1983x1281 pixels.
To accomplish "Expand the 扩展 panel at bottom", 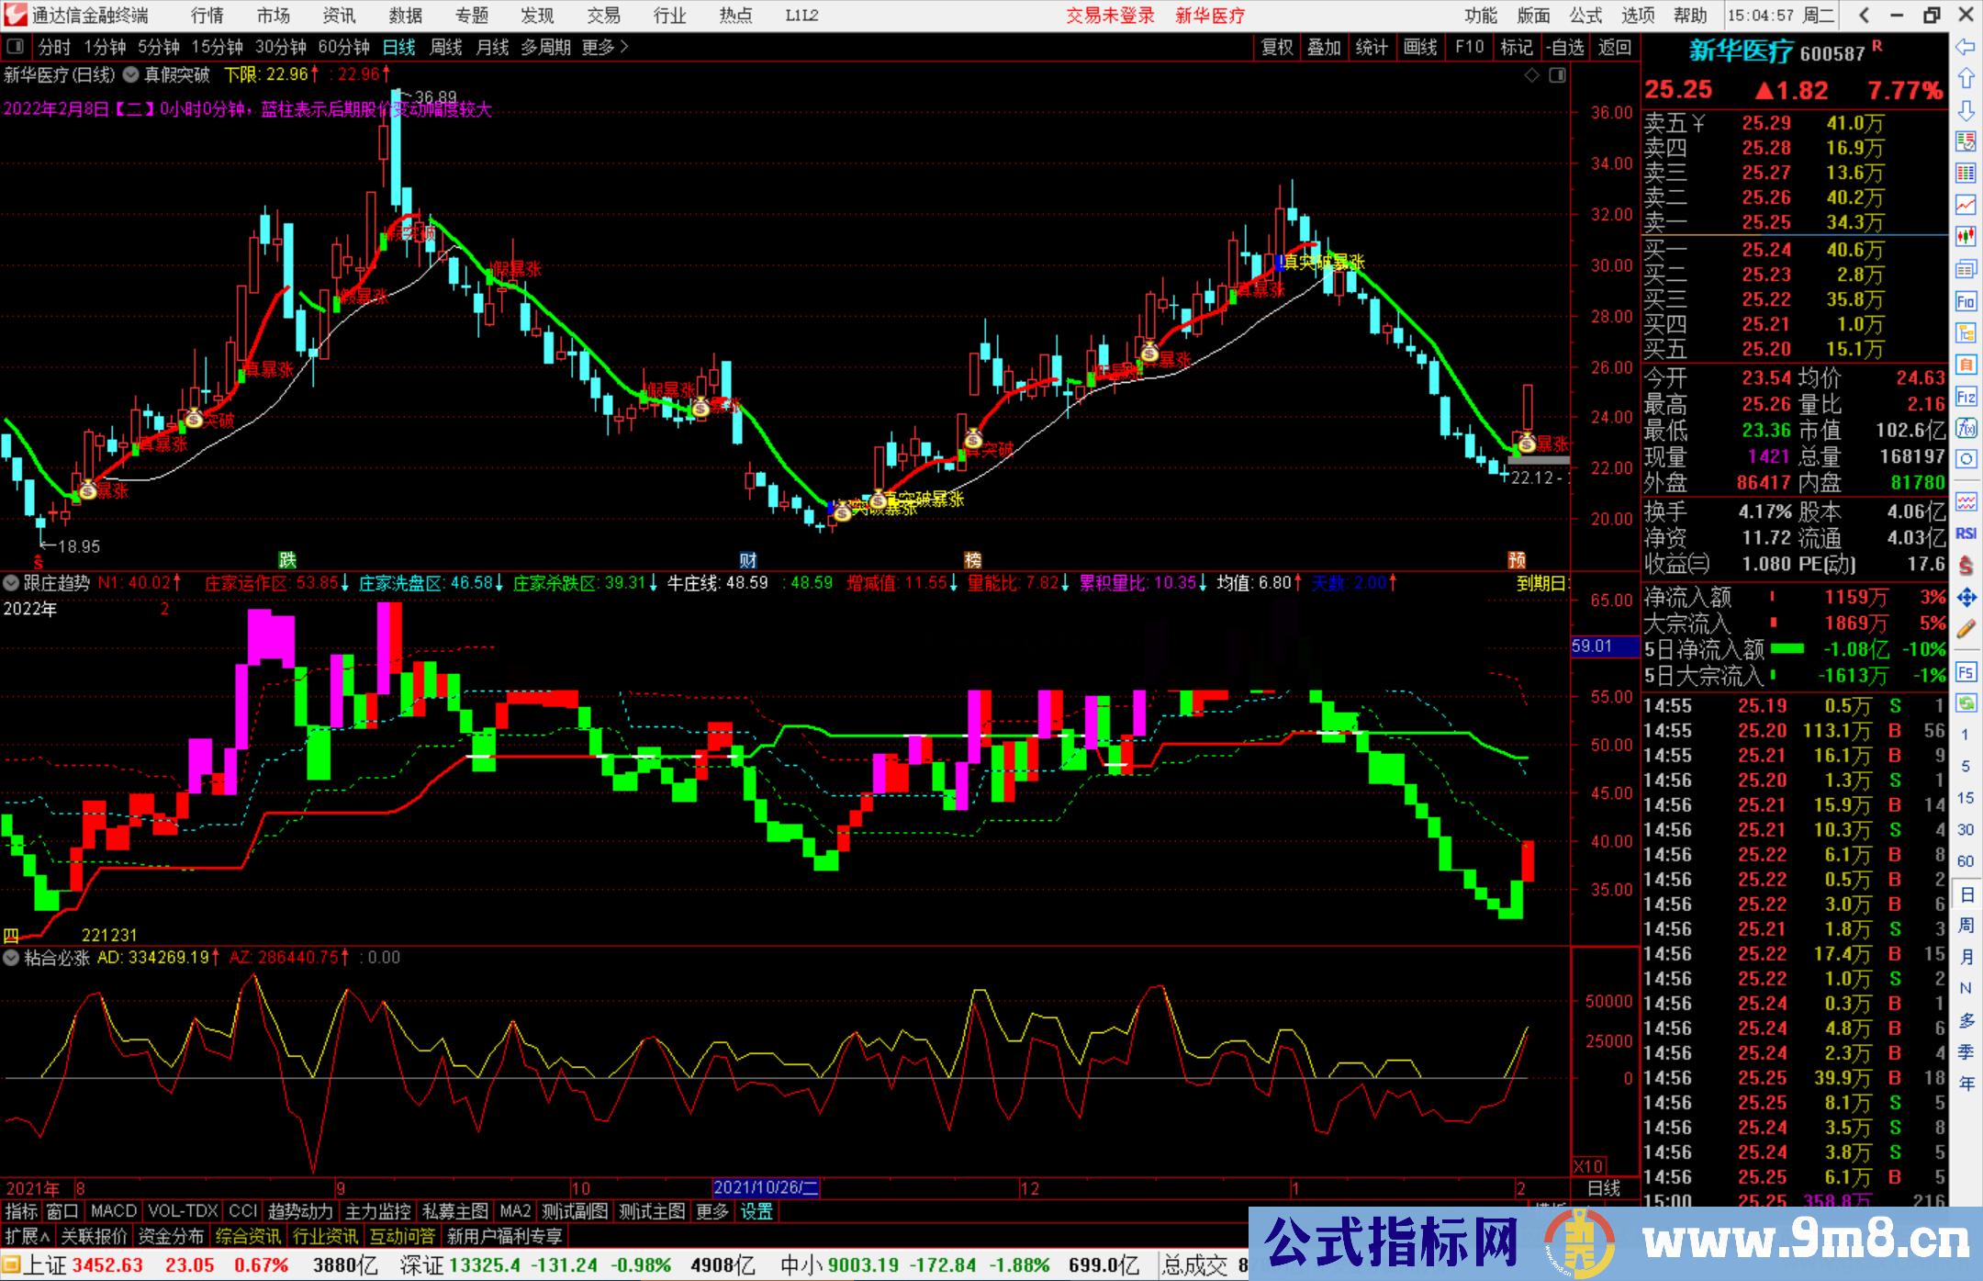I will coord(28,1236).
